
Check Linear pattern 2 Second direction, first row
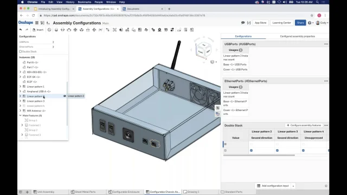251,144
